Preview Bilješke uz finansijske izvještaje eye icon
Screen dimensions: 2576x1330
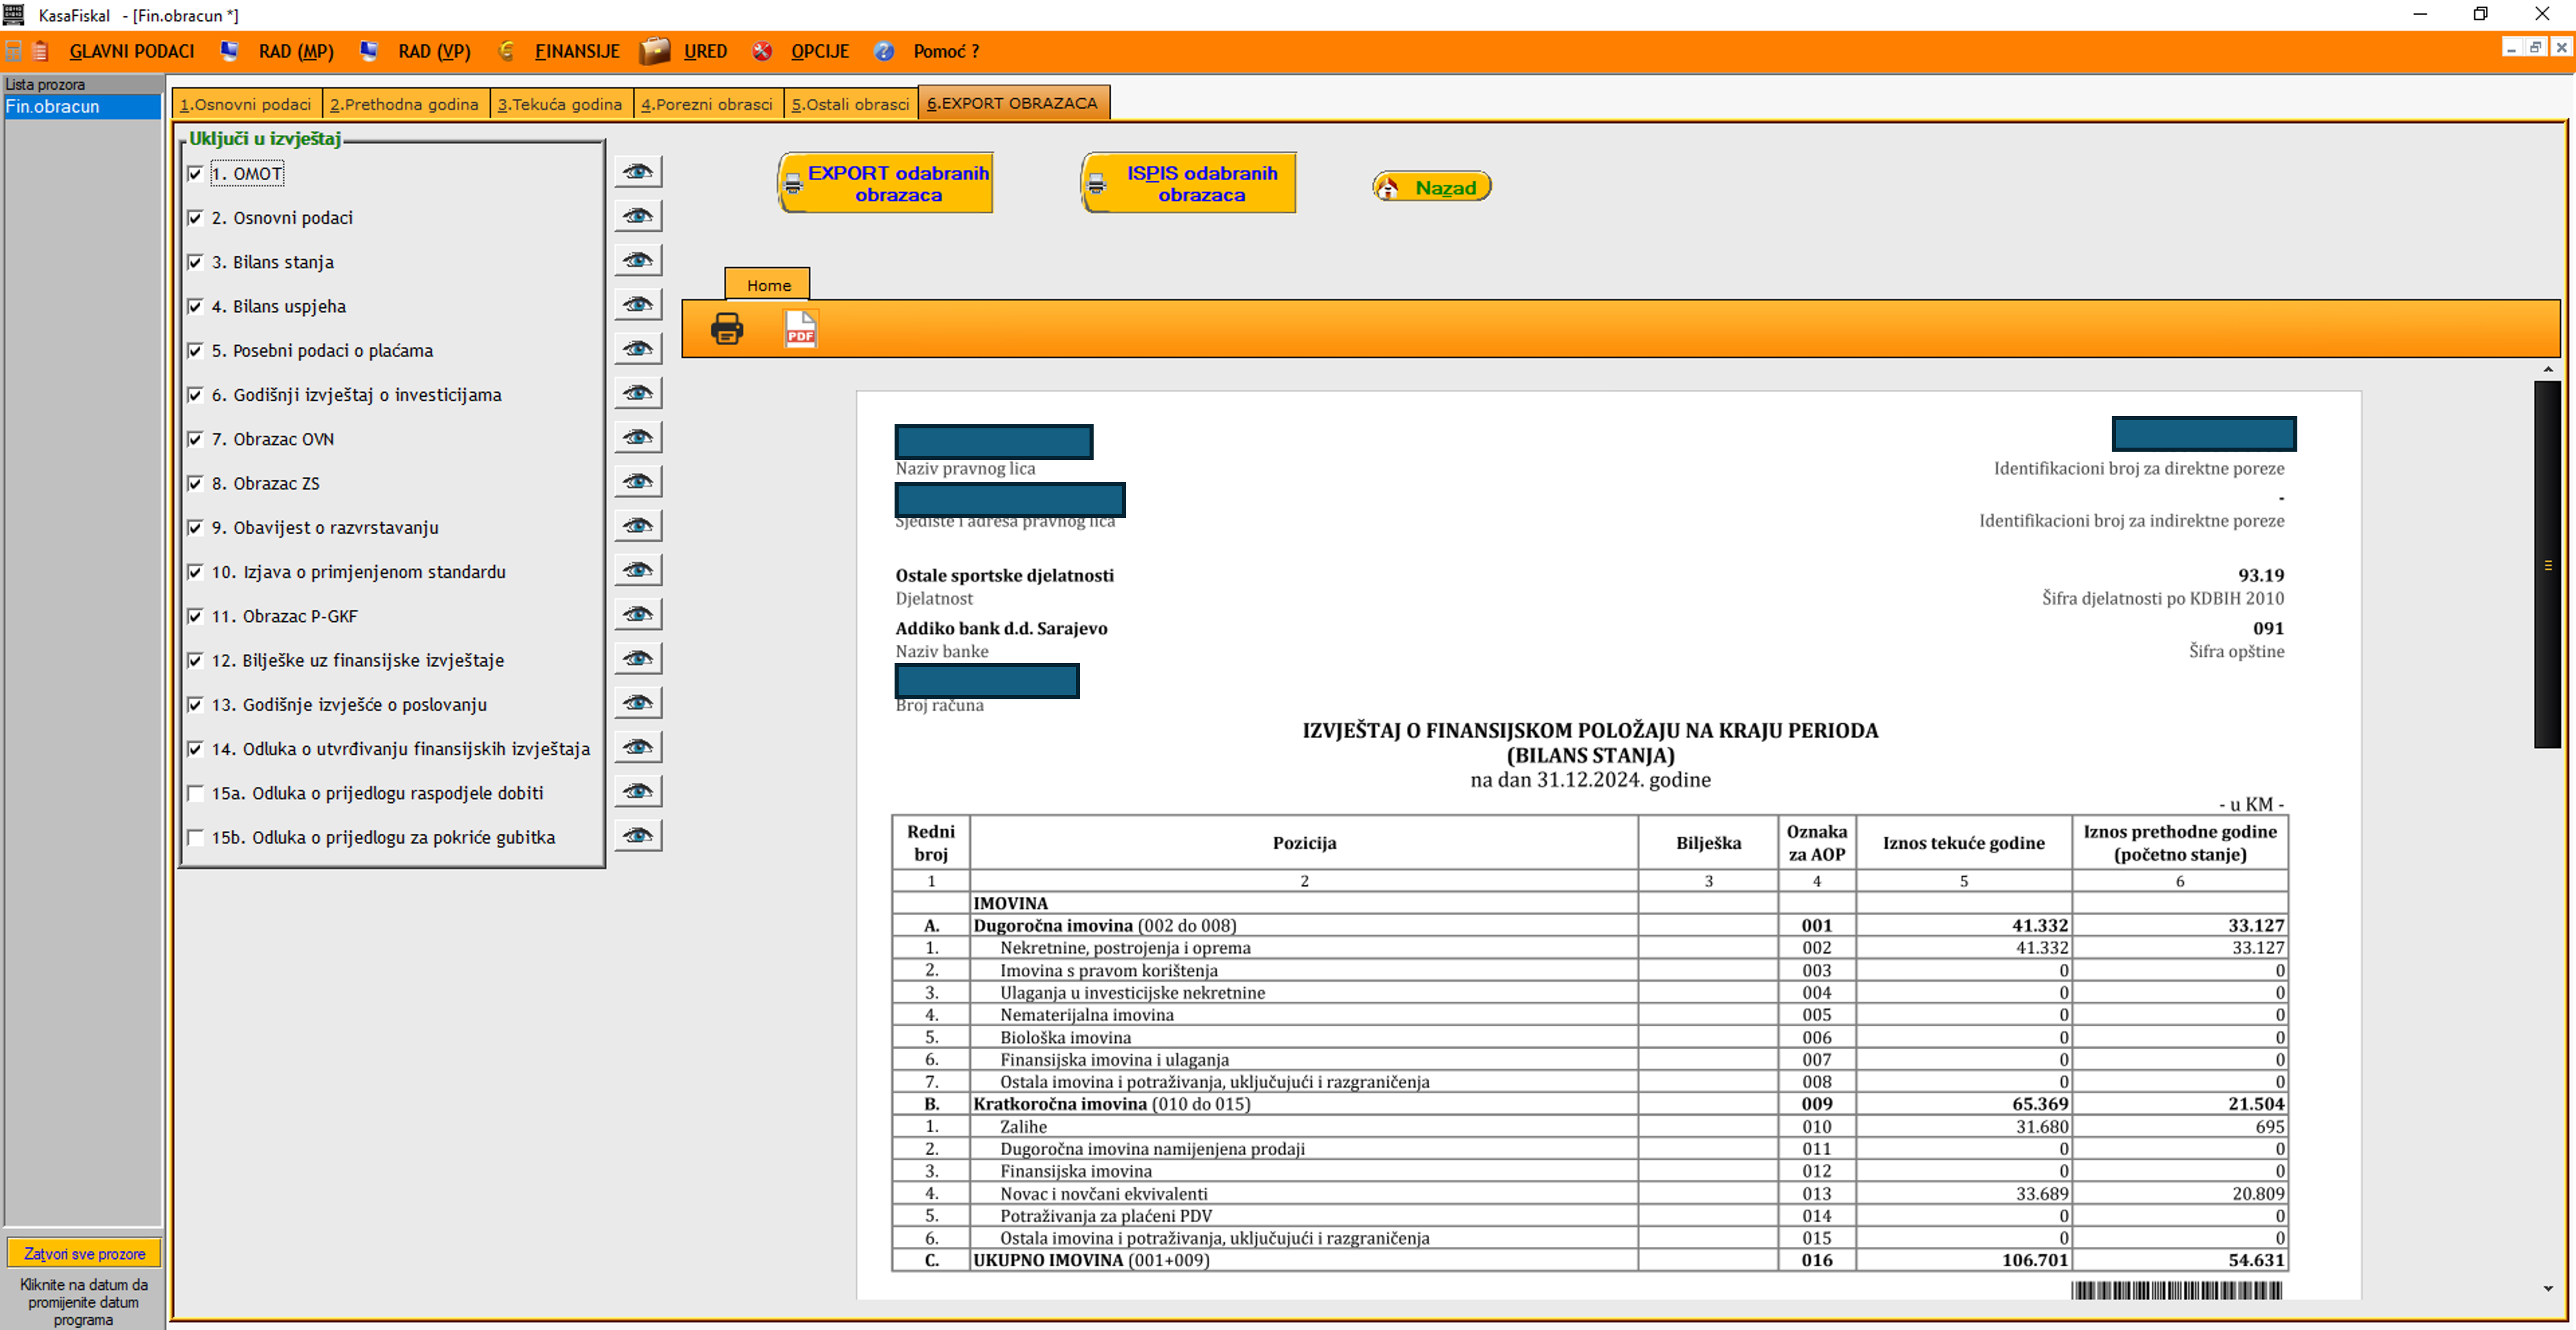[638, 658]
